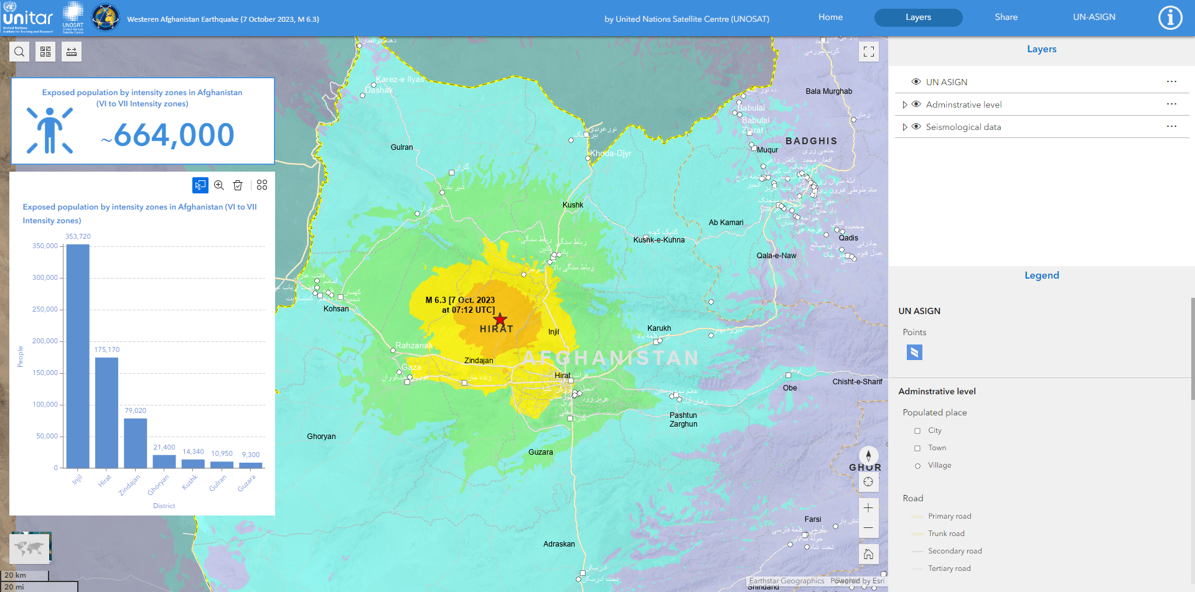Viewport: 1195px width, 592px height.
Task: Expand the Adminstrative level layer group
Action: [x=904, y=104]
